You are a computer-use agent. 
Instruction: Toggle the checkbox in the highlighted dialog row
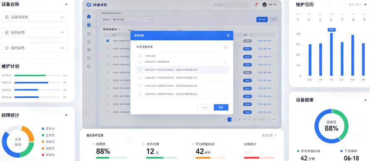(x=140, y=70)
